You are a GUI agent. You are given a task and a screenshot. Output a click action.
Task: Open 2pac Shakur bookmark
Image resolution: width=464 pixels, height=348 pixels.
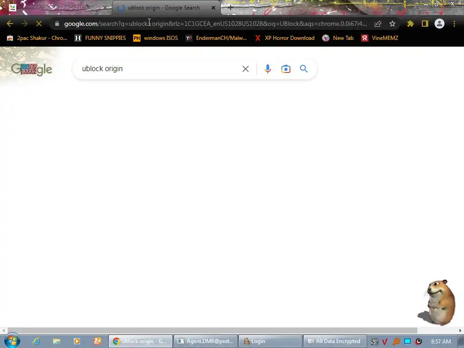pos(37,38)
